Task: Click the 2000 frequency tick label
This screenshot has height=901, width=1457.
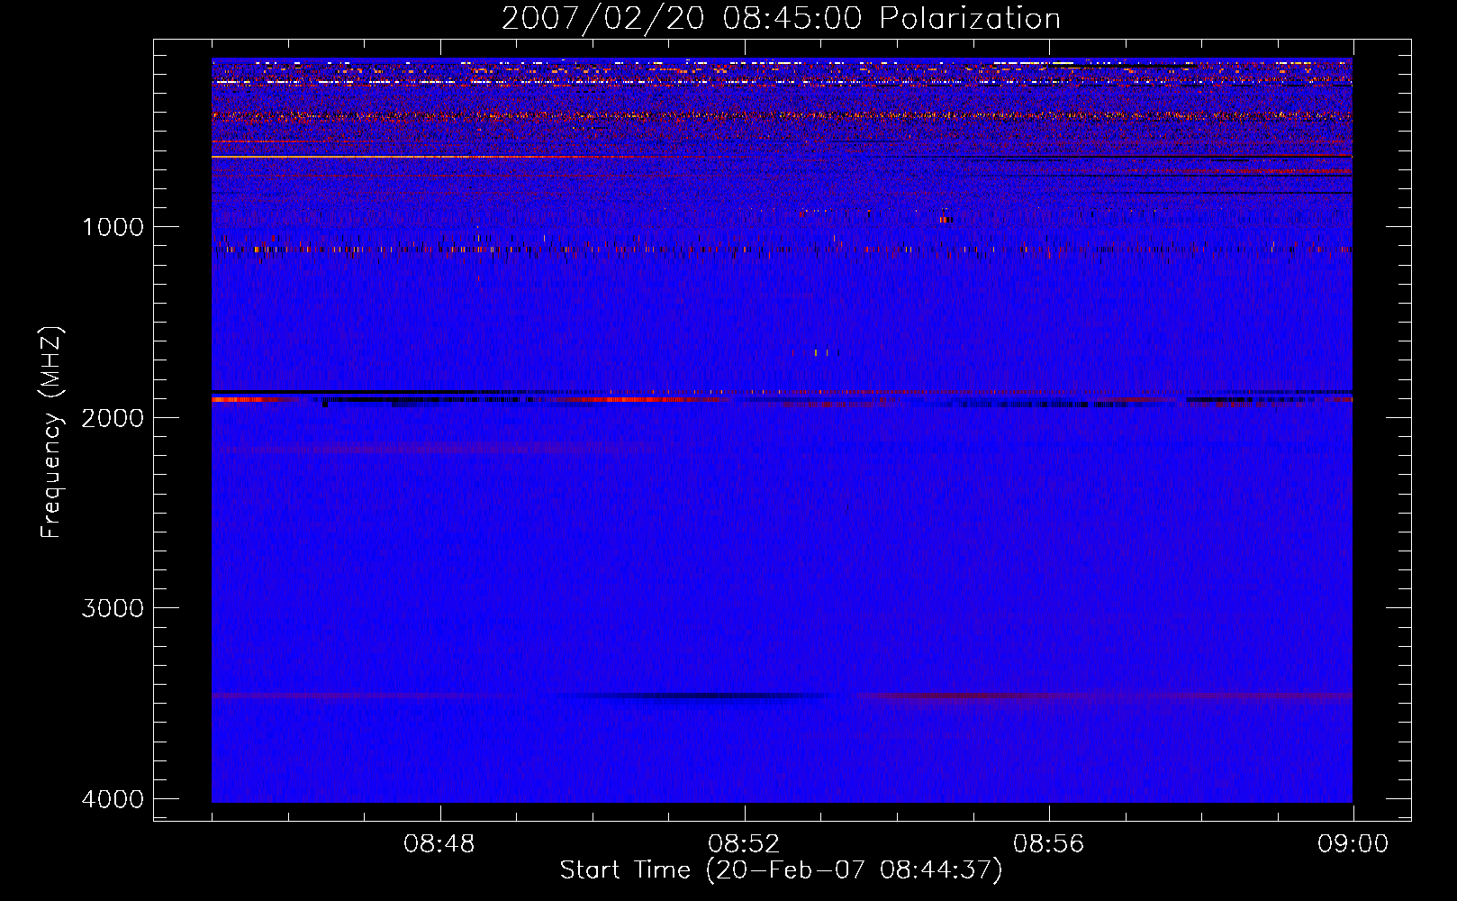Action: click(x=113, y=418)
